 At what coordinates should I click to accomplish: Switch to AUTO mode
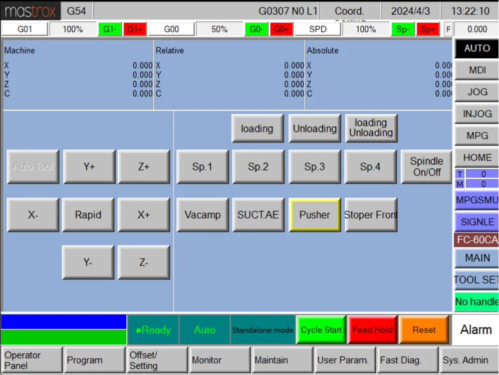(477, 48)
